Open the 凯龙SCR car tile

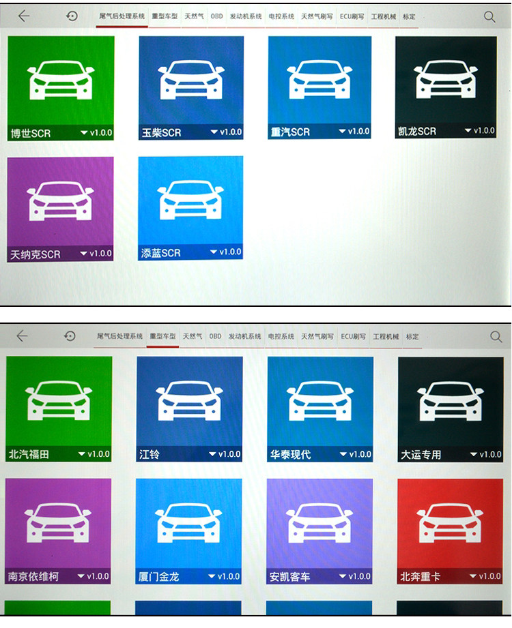(446, 87)
